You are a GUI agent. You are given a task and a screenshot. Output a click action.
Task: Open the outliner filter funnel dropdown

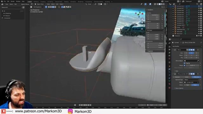(198, 4)
